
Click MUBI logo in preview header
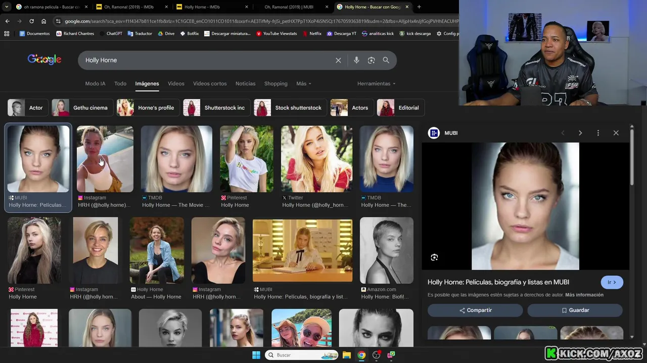[434, 133]
